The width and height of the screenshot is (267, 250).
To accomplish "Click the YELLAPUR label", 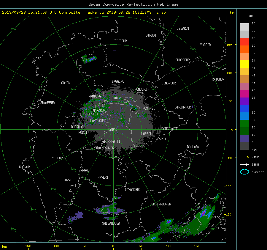I will (59, 158).
